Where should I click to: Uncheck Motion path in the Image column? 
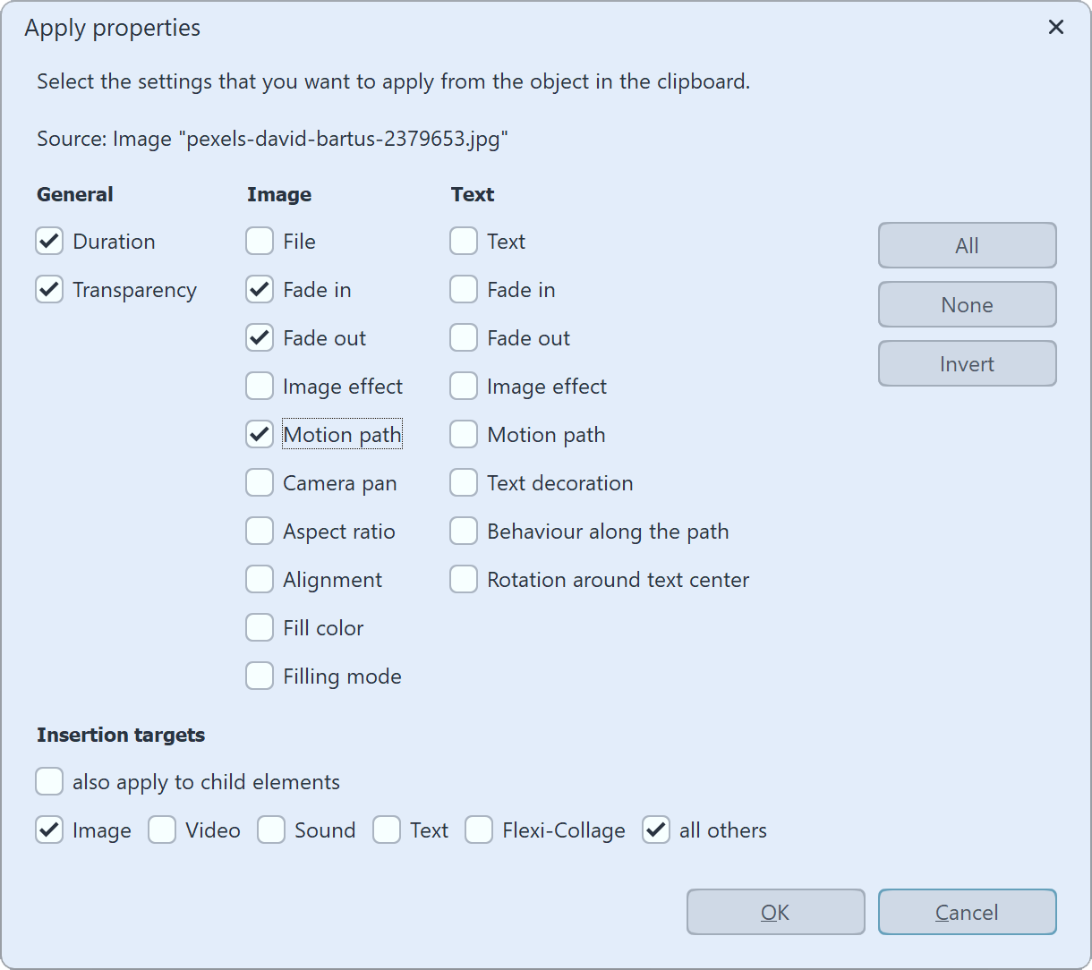click(259, 434)
